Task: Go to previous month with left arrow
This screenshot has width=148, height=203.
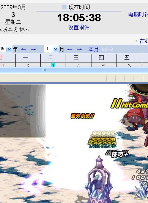Action: click(70, 50)
